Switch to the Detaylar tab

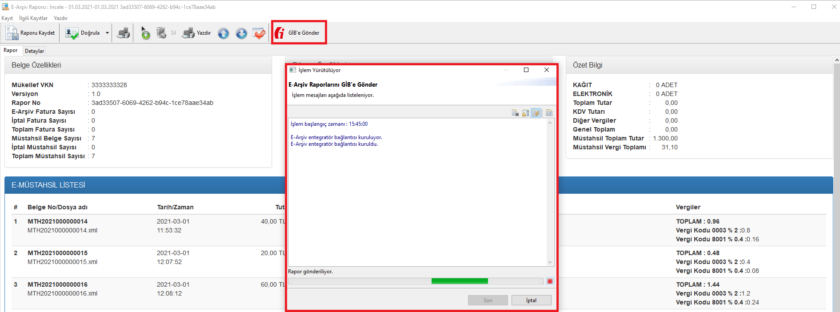pos(34,51)
